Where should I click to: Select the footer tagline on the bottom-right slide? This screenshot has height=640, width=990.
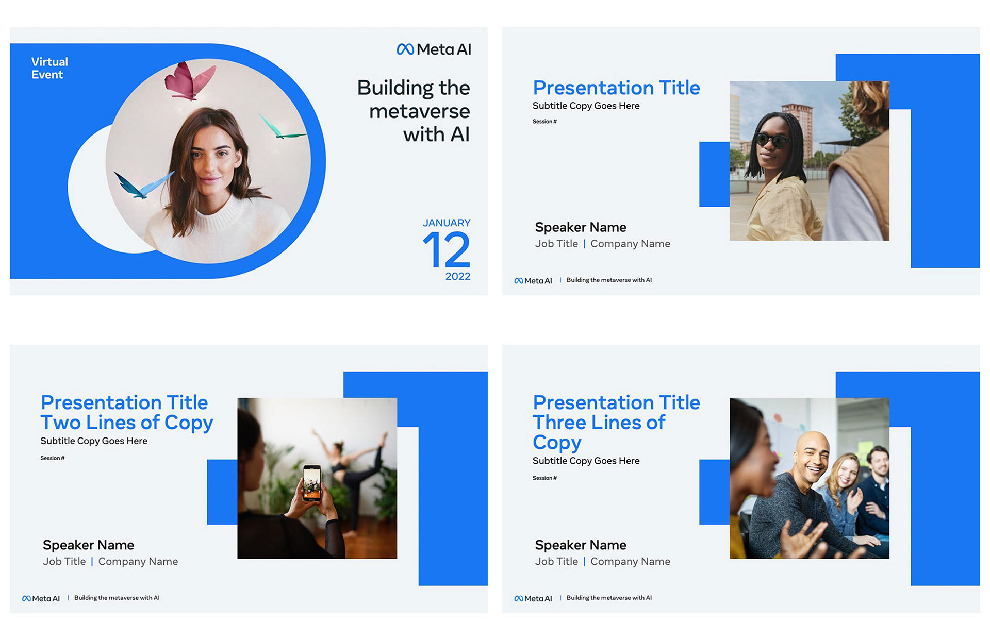click(609, 598)
